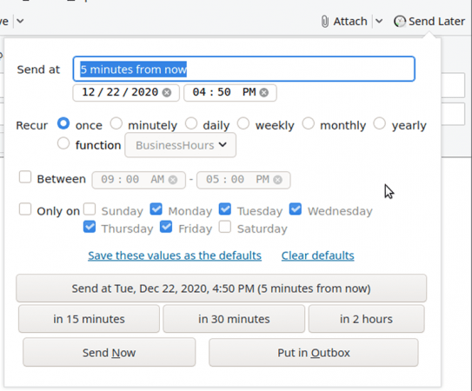472x391 pixels.
Task: Check the Saturday checkbox
Action: [x=225, y=227]
